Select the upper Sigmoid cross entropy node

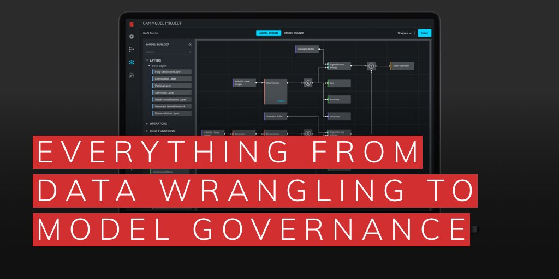[x=339, y=66]
